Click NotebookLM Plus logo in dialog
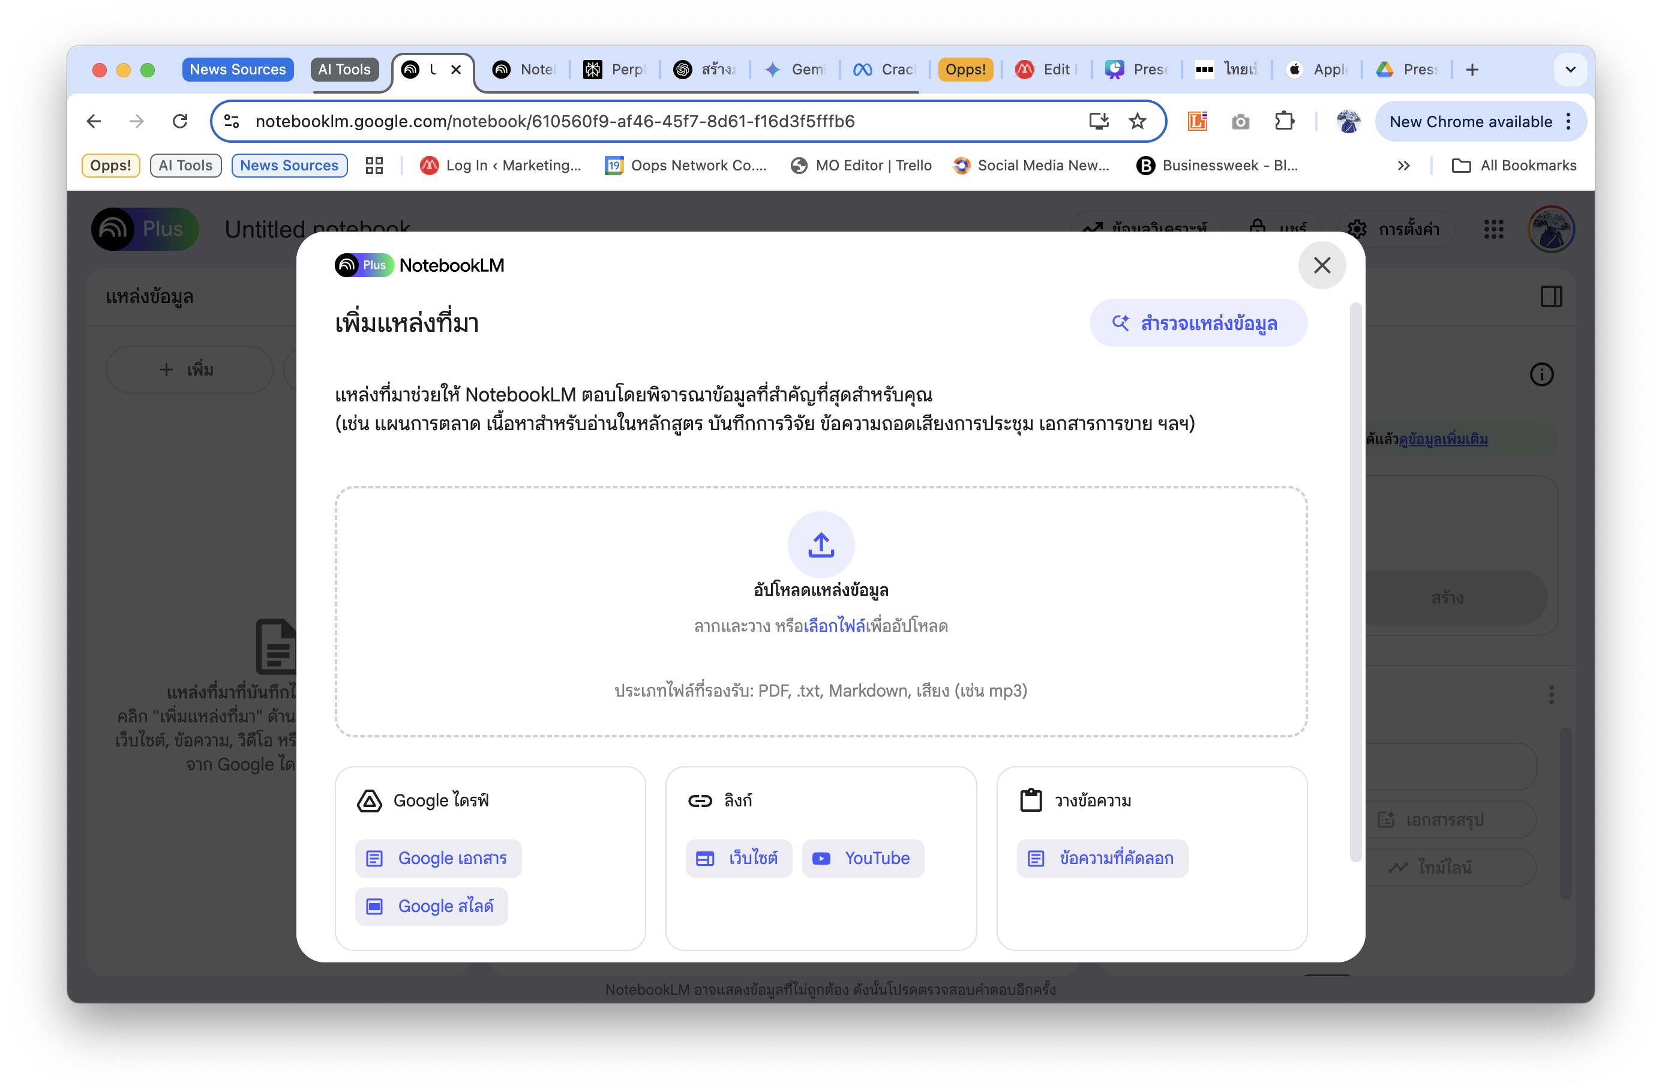 pyautogui.click(x=419, y=265)
